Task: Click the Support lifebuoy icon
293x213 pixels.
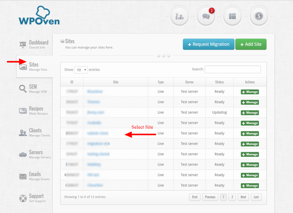Action: (23, 198)
